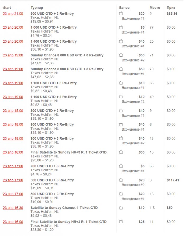Image resolution: width=185 pixels, height=236 pixels.
Task: Click the wallet icon for 1 400 USD GTD tournament
Action: [121, 41]
